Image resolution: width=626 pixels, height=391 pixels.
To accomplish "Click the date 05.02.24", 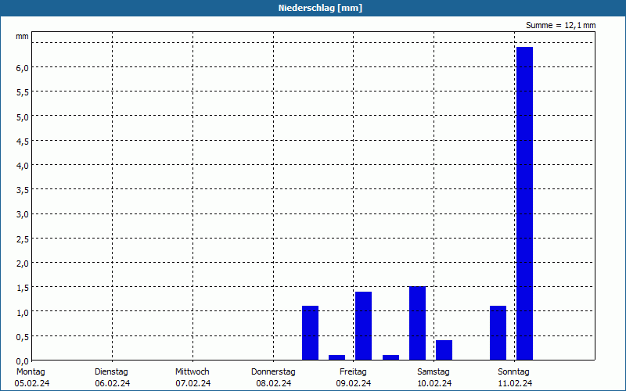I will pos(32,383).
